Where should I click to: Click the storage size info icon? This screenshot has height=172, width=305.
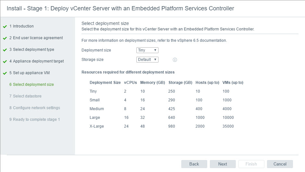pos(175,60)
